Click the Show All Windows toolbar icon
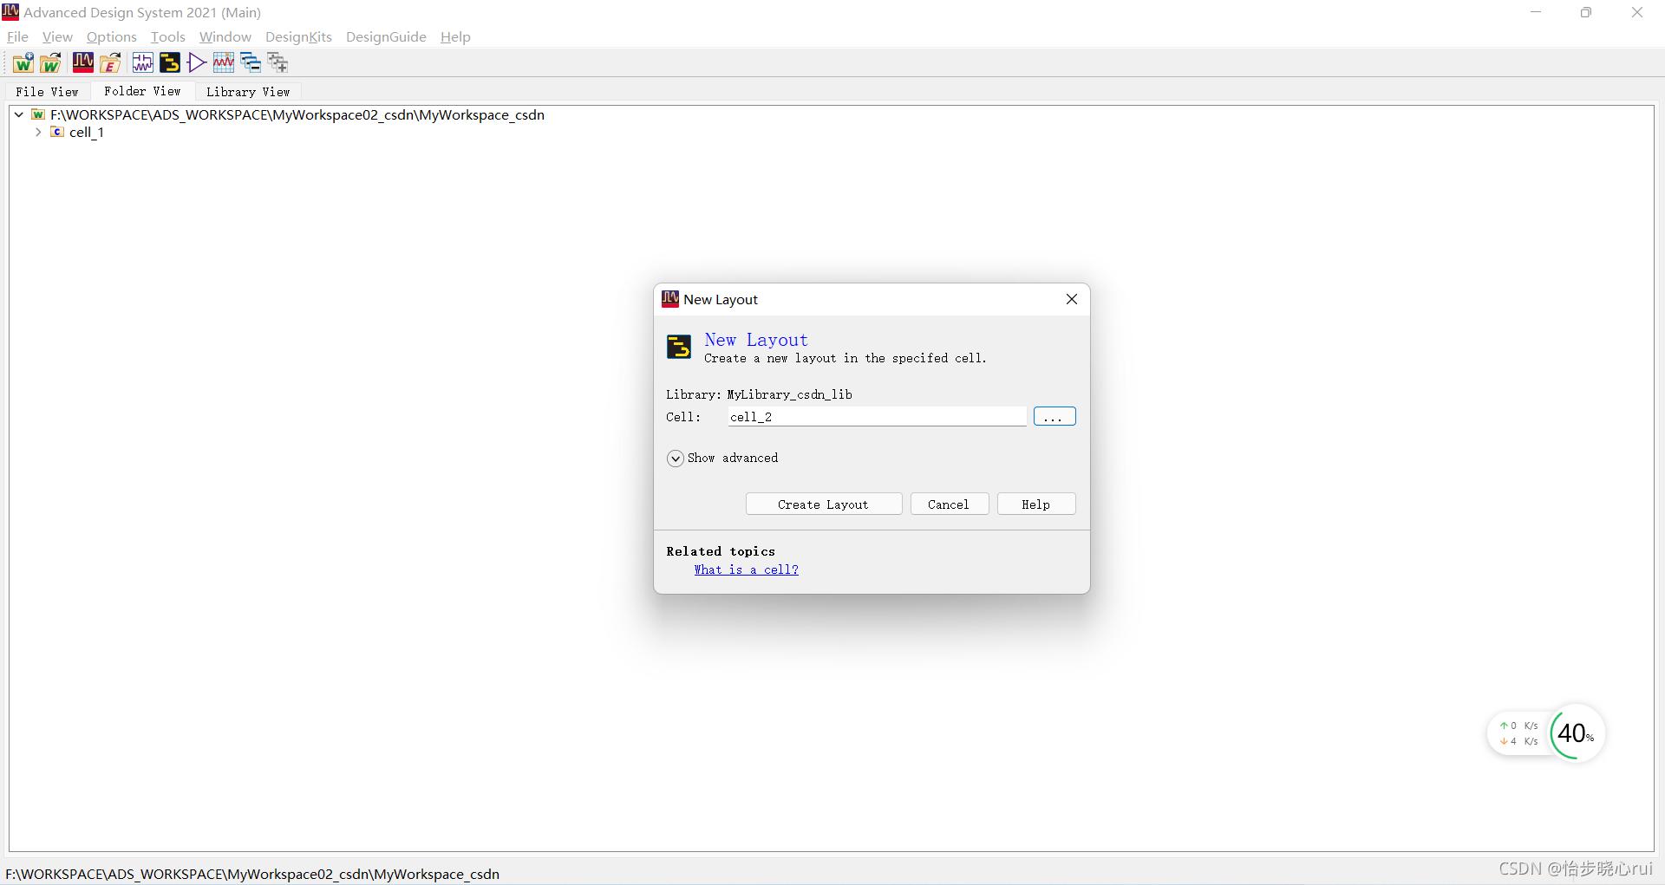Screen dimensions: 1665x885 point(277,62)
